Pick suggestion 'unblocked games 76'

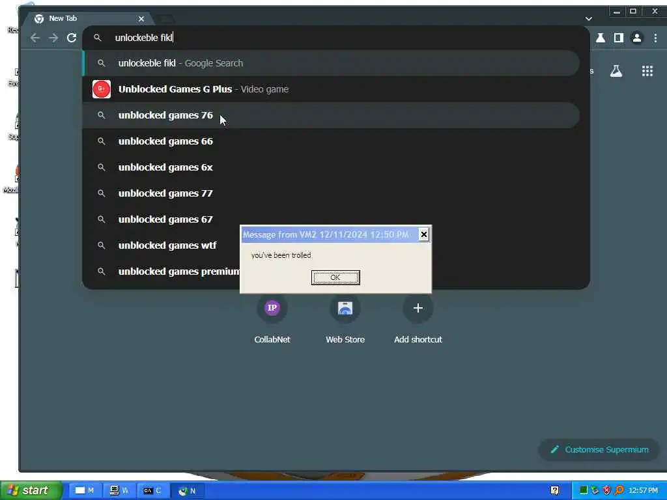pos(332,115)
